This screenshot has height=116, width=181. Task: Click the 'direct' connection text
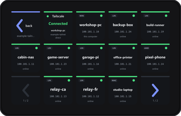(x=58, y=38)
